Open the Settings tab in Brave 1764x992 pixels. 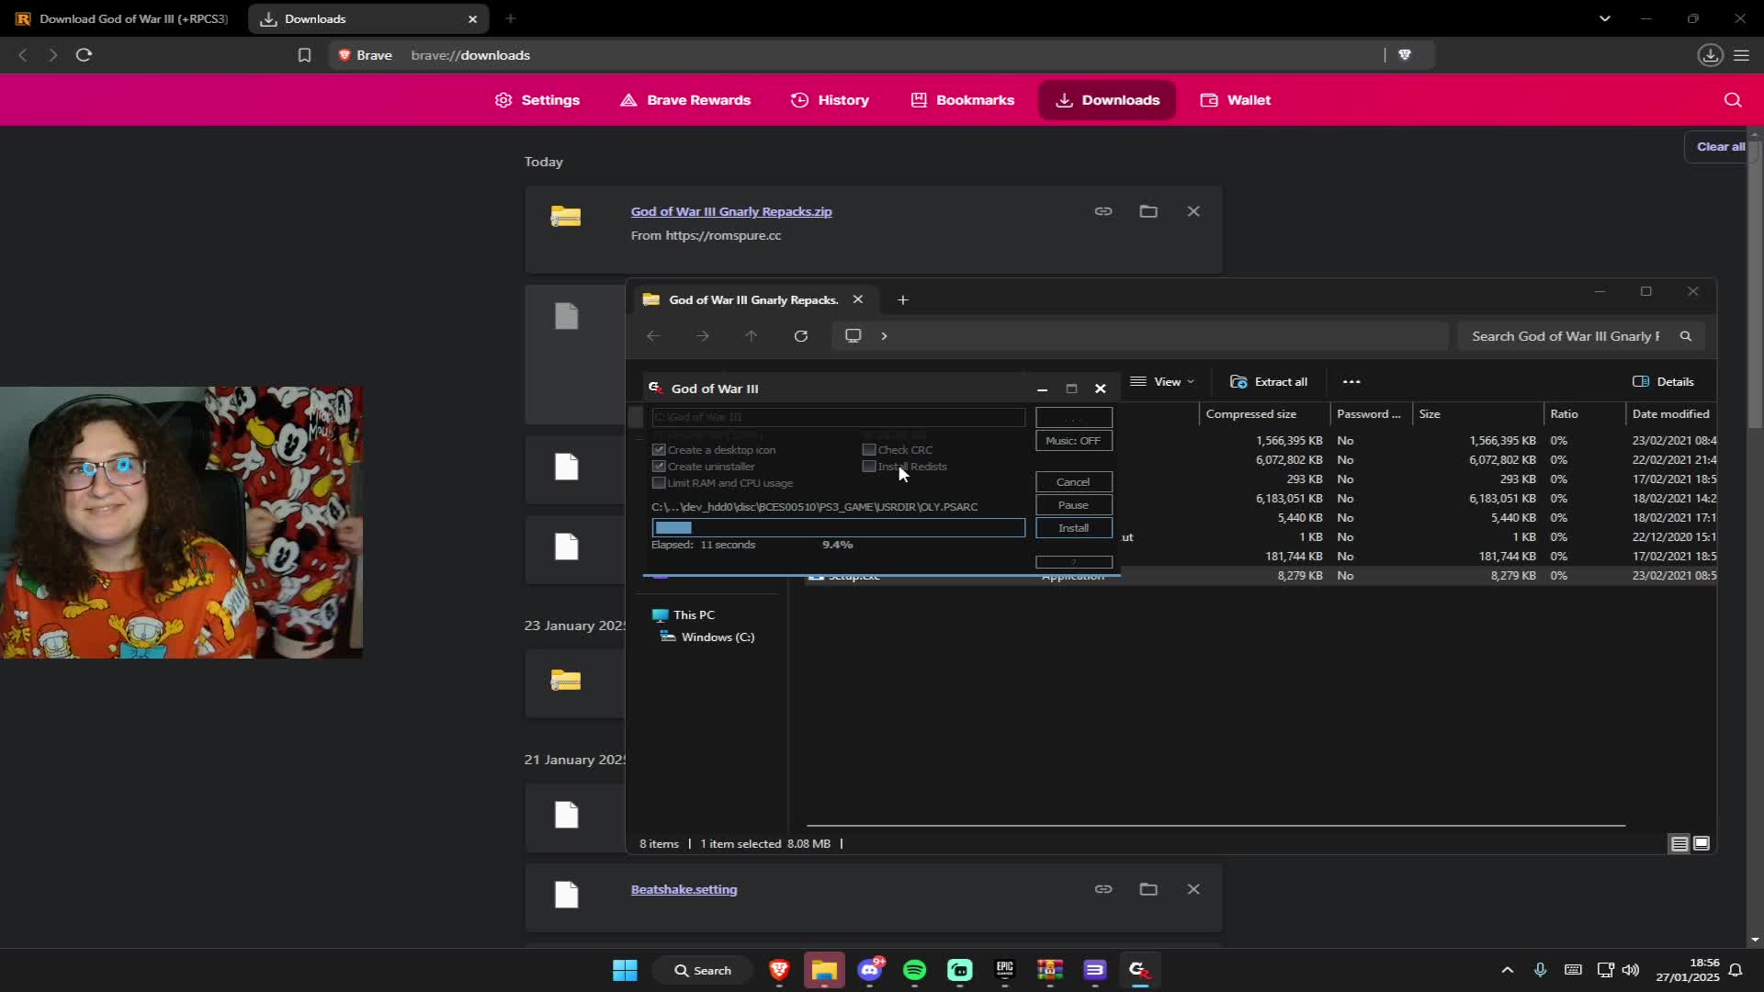pyautogui.click(x=537, y=100)
